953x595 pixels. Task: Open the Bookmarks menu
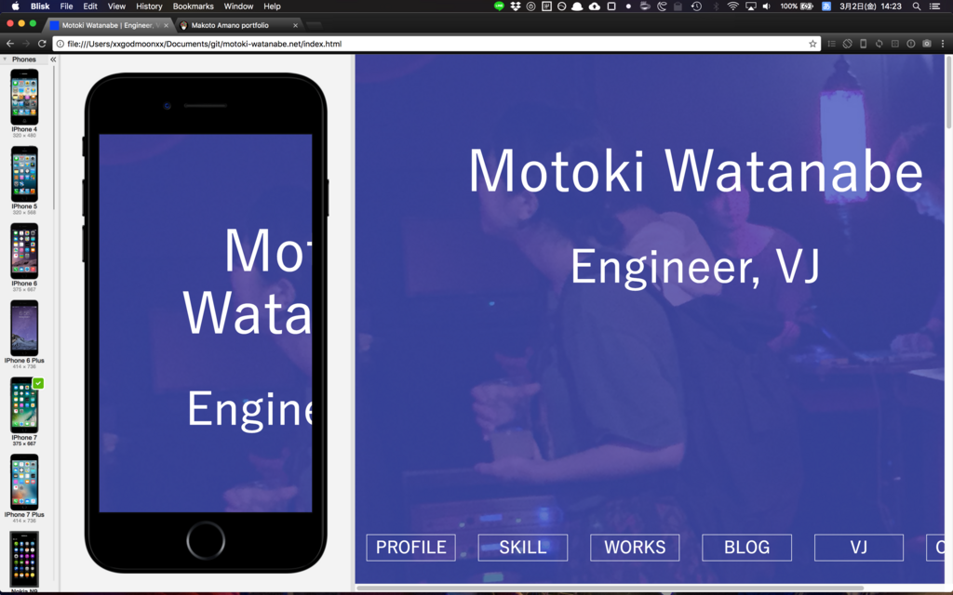[x=194, y=7]
